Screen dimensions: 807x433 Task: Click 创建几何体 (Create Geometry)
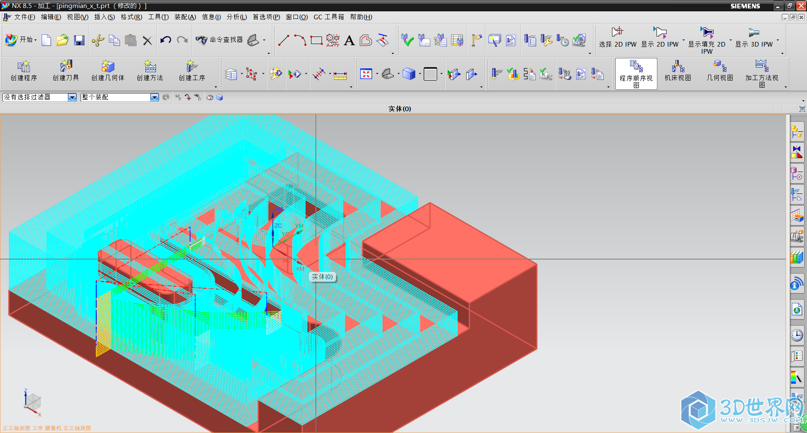click(x=108, y=70)
